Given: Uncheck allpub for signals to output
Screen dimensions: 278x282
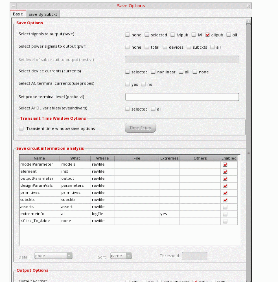Looking at the screenshot, I should coord(208,35).
